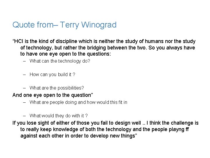Click the line 'to have one eye open to the questions:'

click(66, 54)
